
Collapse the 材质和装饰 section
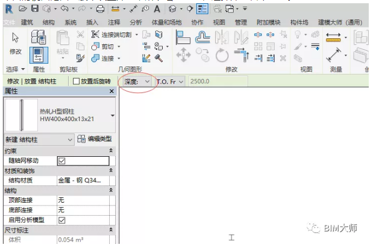111,170
